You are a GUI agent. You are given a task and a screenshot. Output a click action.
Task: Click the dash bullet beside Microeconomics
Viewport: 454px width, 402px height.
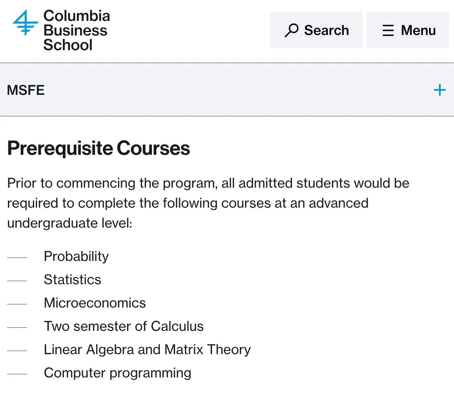17,304
